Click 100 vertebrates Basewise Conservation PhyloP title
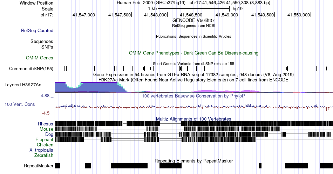The image size is (333, 174). click(193, 96)
